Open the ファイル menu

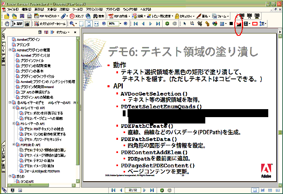(x=13, y=10)
